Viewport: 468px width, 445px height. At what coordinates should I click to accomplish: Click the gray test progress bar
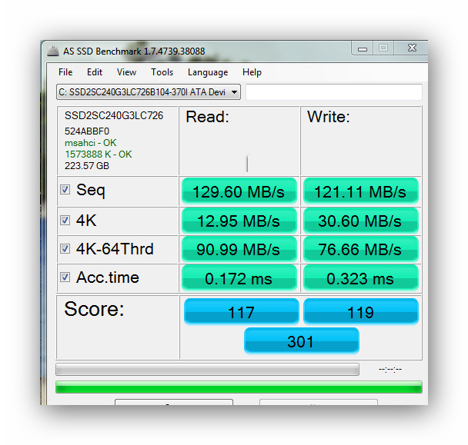pyautogui.click(x=207, y=369)
